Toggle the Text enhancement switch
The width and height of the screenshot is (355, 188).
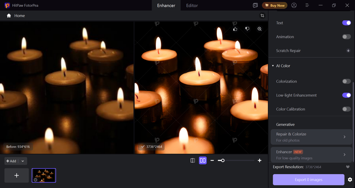(346, 23)
